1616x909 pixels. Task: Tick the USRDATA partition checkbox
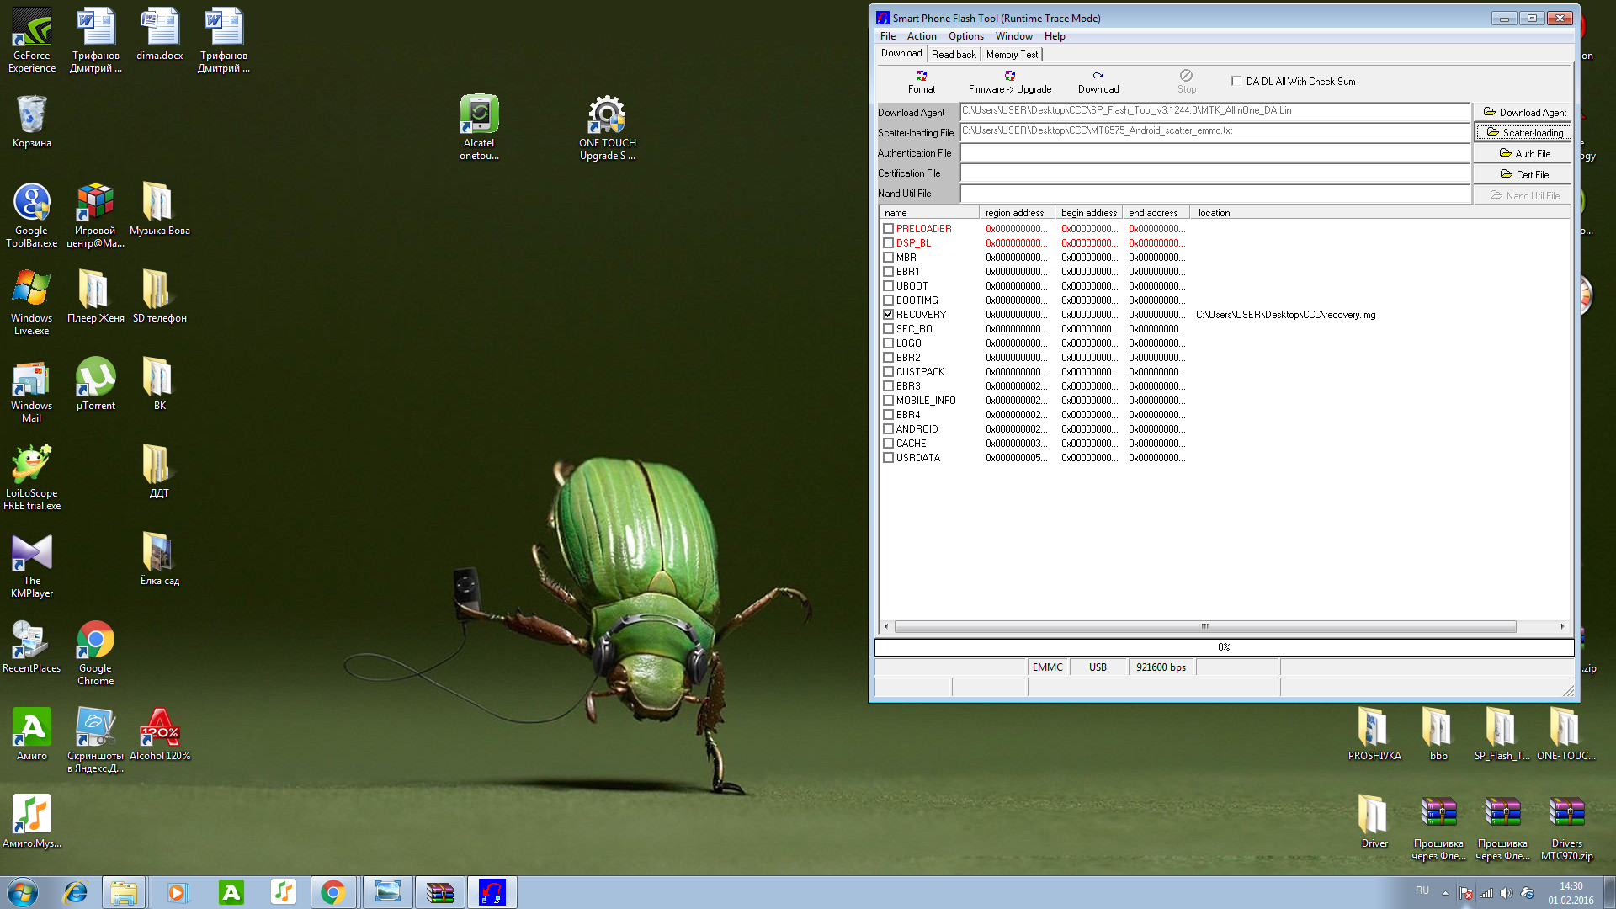(888, 458)
